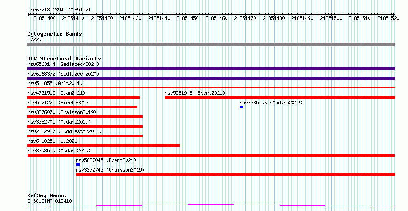Select the nsv3393559 red variant bar
This screenshot has width=408, height=211.
pos(211,155)
